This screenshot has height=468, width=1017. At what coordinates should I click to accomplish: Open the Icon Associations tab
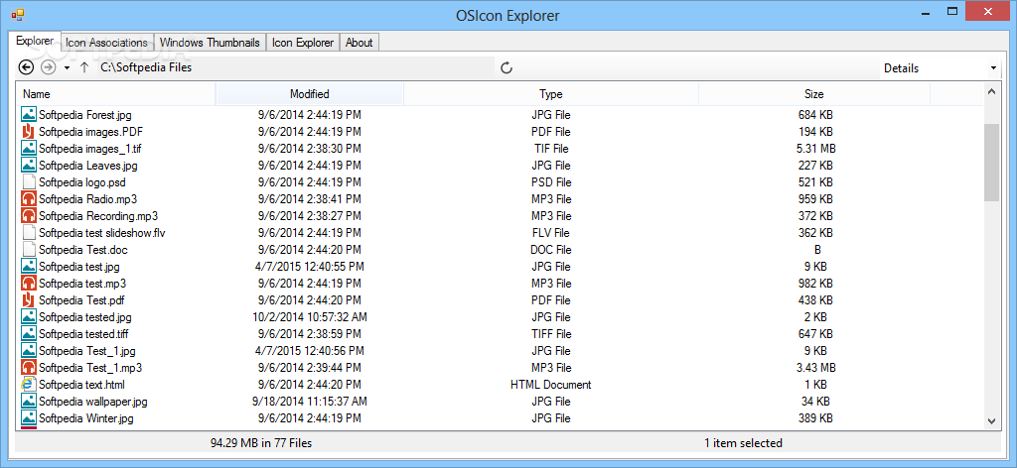(x=107, y=43)
